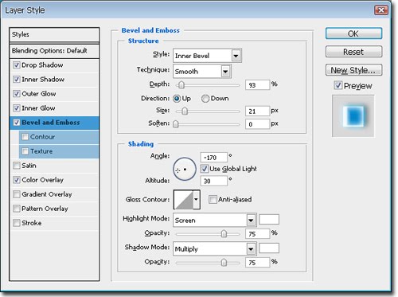Screen dimensions: 398x297
Task: Click the Depth slider handle
Action: click(181, 85)
